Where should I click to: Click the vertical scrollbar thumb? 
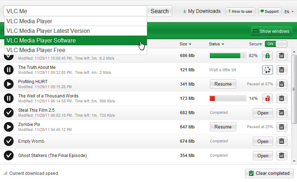294,89
